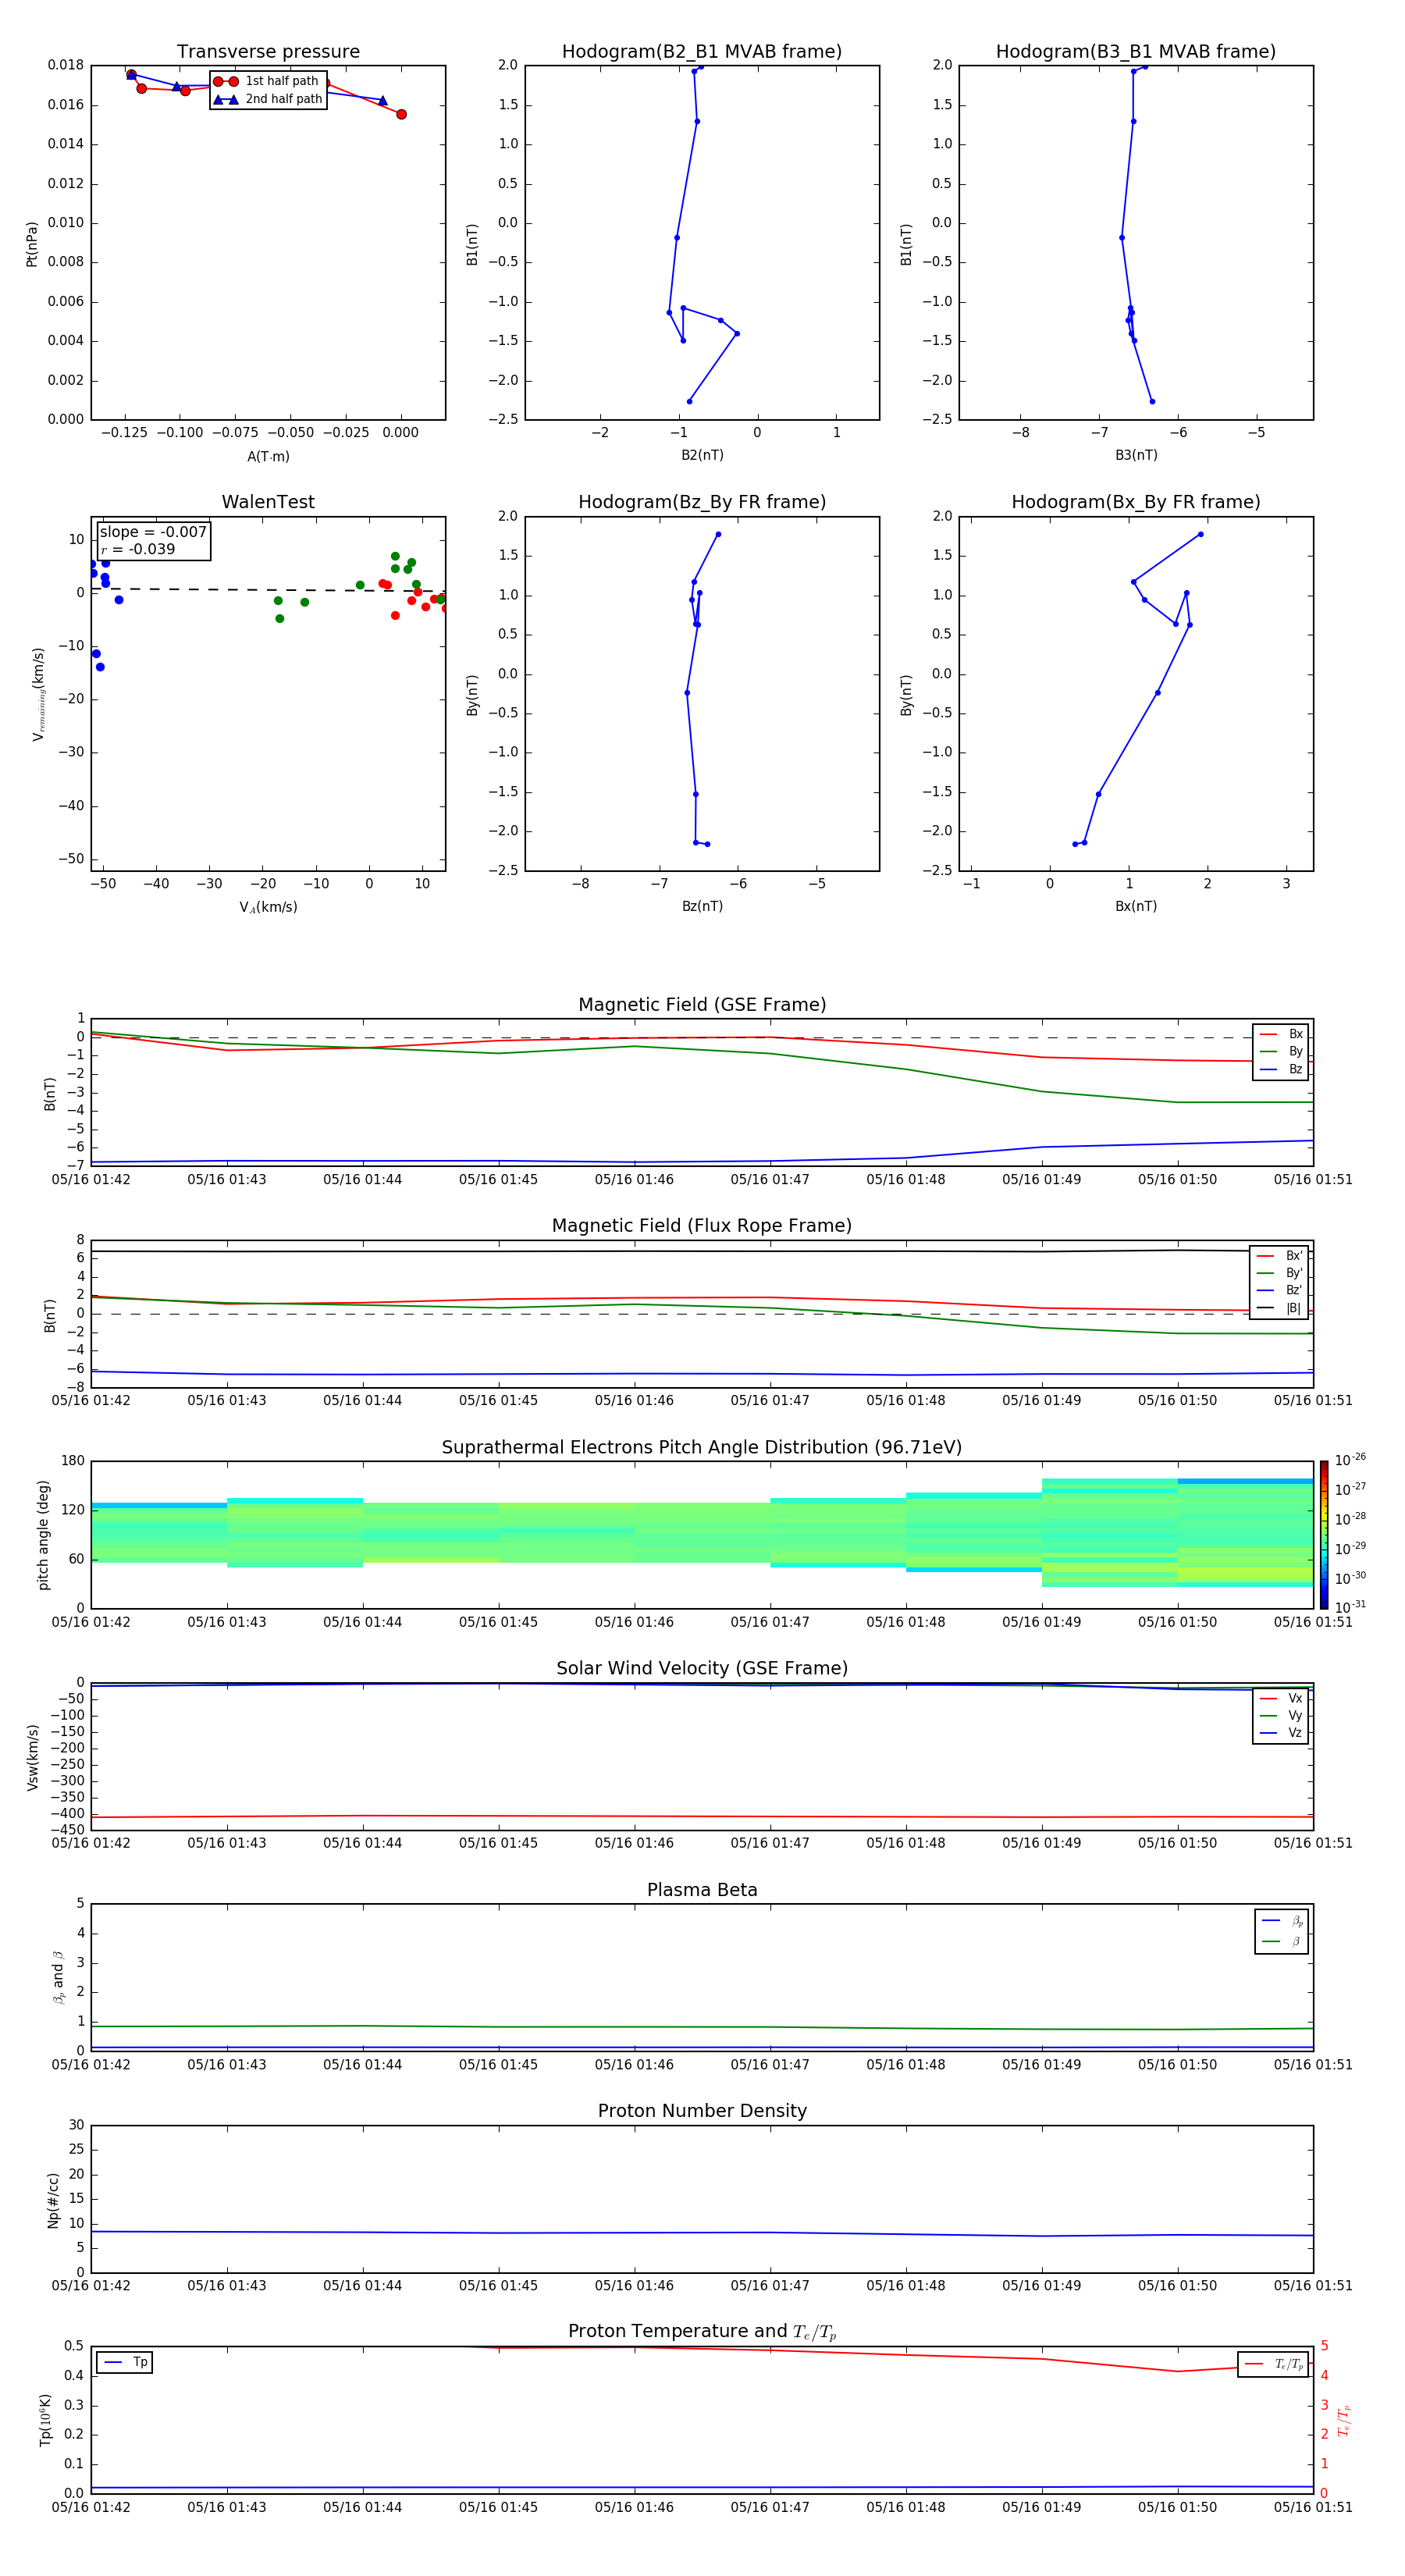
Task: Click the '05/16 01:46' tick under Proton Number Density
Action: [x=634, y=2286]
